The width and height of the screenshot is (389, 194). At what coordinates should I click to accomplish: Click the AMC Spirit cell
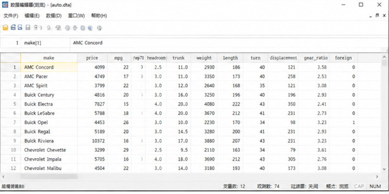pyautogui.click(x=49, y=86)
